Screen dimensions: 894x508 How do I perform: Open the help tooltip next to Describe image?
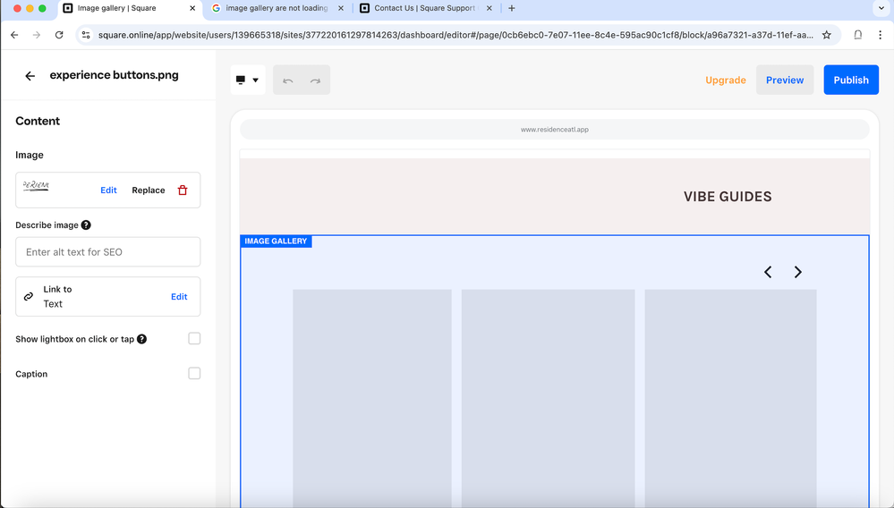coord(86,225)
